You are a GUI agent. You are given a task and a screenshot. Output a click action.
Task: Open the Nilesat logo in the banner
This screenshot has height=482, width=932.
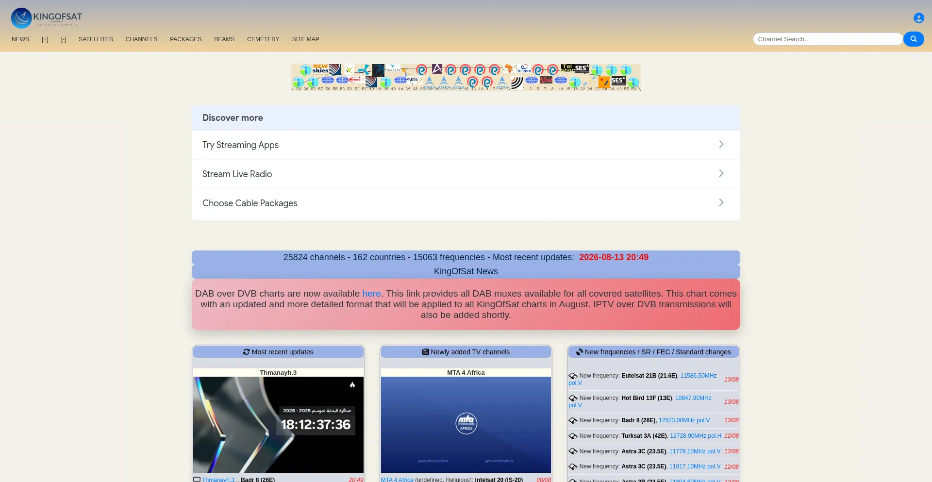coord(546,80)
